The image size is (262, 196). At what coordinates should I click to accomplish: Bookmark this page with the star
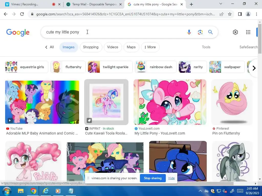[x=230, y=14]
